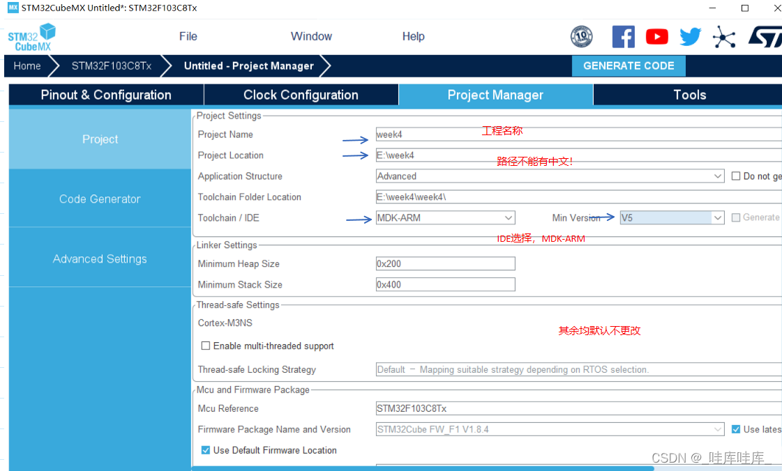Click the horizontal scrollbar at bottom
The width and height of the screenshot is (782, 471).
[x=424, y=468]
